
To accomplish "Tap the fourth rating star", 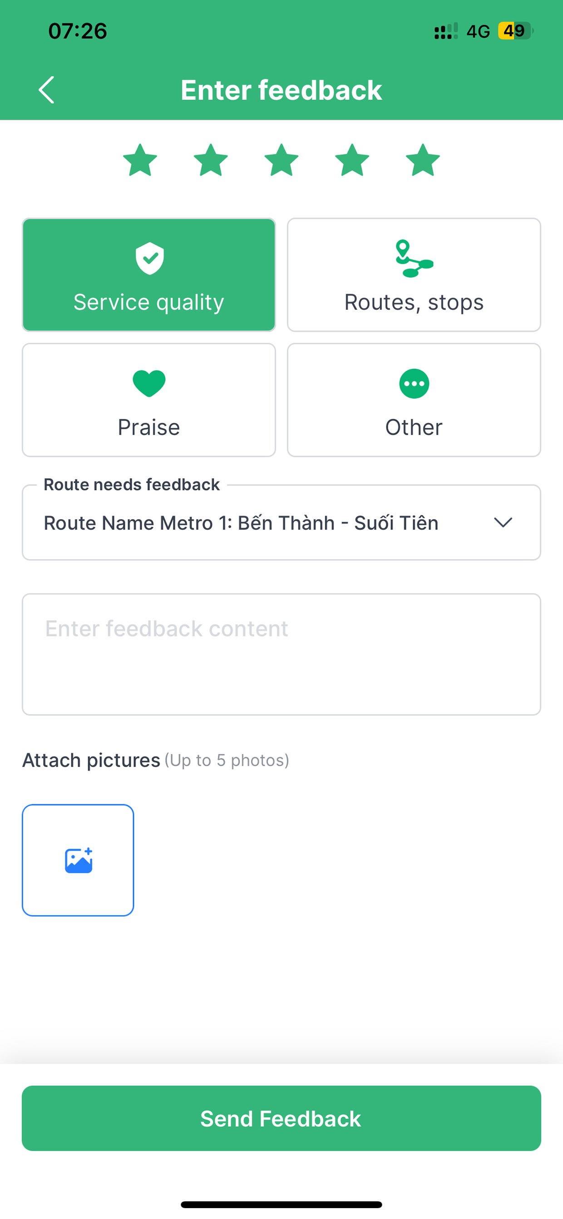I will (x=352, y=160).
